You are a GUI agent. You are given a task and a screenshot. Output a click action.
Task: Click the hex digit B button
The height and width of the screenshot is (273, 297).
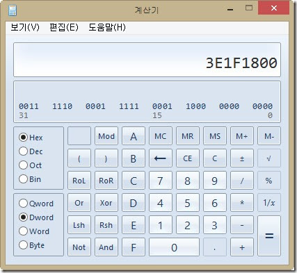[x=134, y=158]
